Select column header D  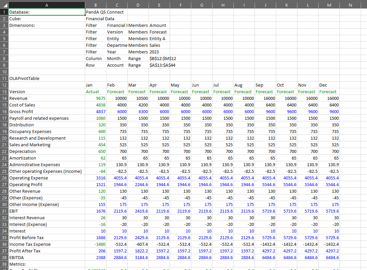[x=138, y=5]
